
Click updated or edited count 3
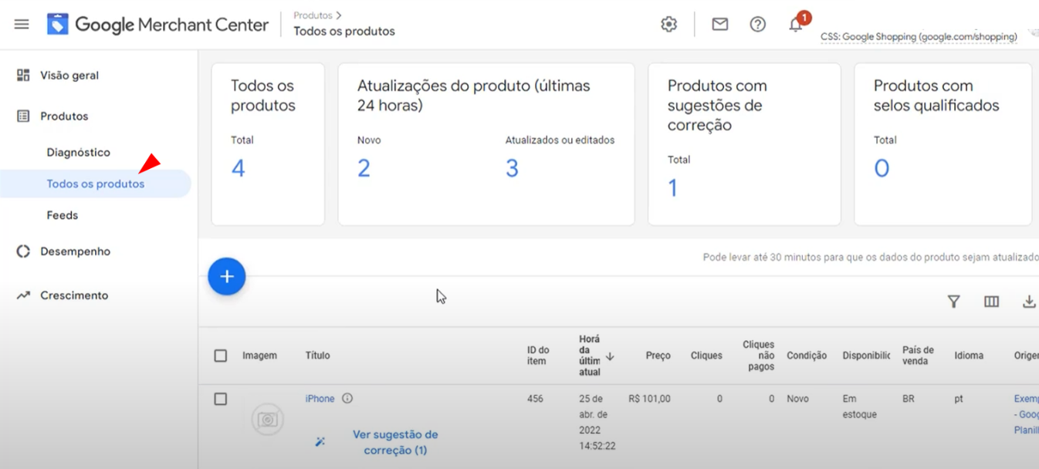[512, 167]
